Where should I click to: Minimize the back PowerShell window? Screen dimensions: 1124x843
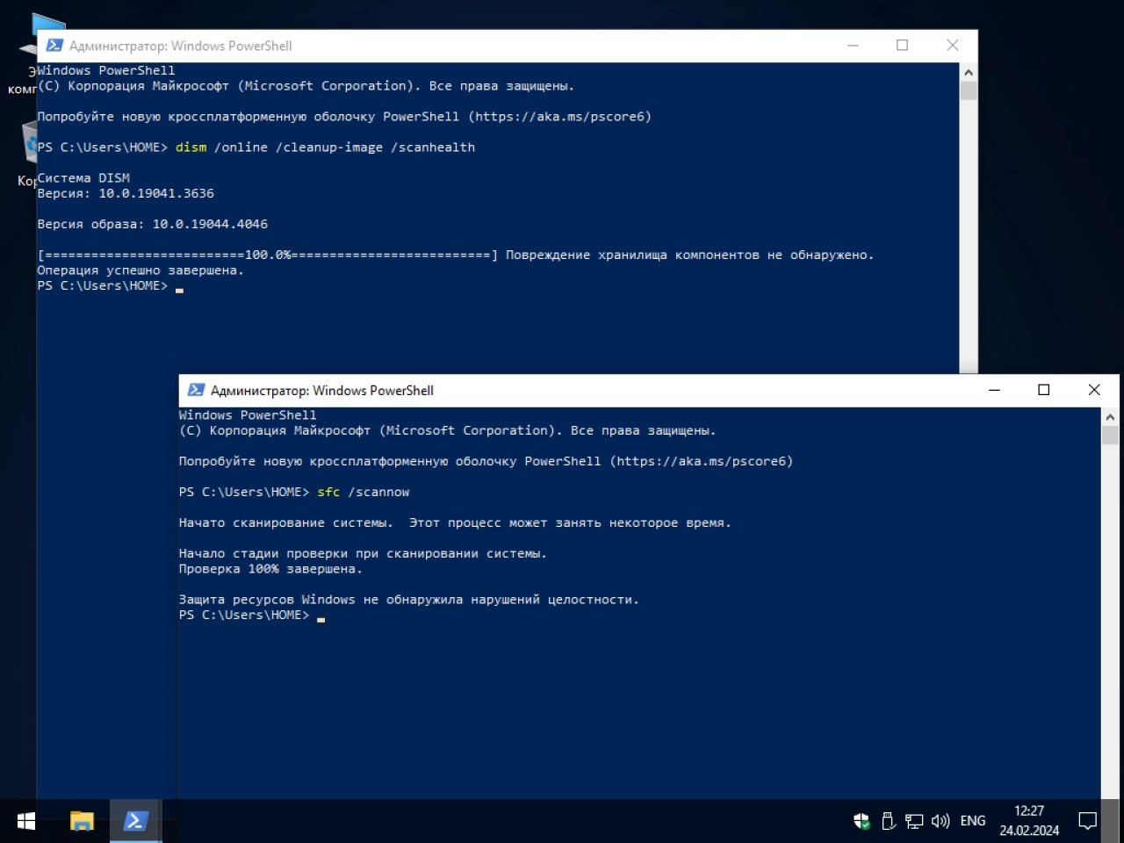pyautogui.click(x=852, y=46)
